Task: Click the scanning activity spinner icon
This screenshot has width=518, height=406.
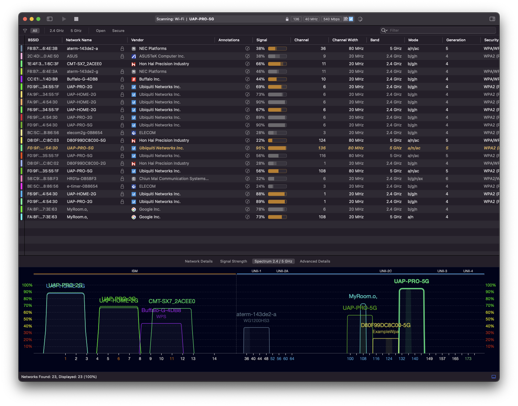Action: 360,19
